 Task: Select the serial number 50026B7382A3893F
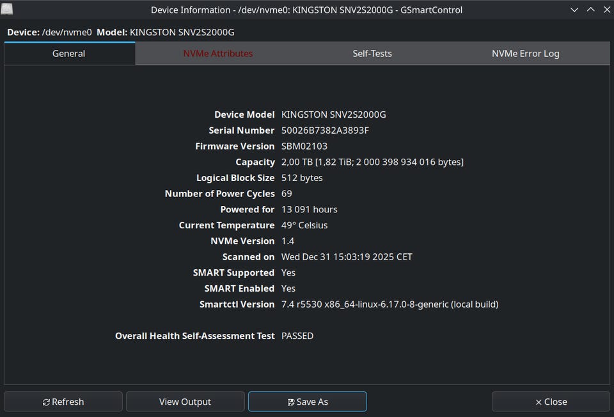325,130
